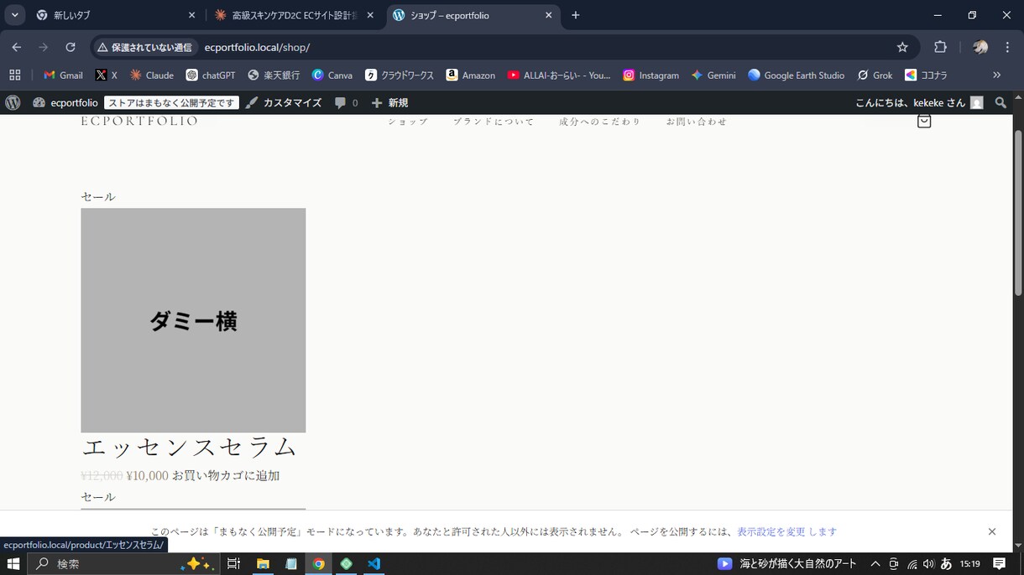Open the 新規 new content menu
Viewport: 1024px width, 575px height.
389,102
